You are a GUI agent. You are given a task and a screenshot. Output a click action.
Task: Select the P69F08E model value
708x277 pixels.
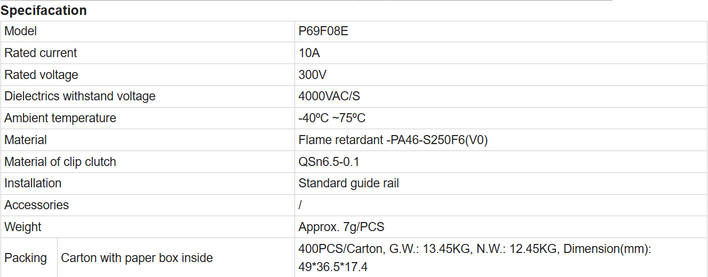click(x=323, y=31)
